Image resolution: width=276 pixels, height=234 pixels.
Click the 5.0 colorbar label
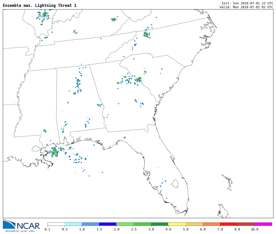point(186,229)
